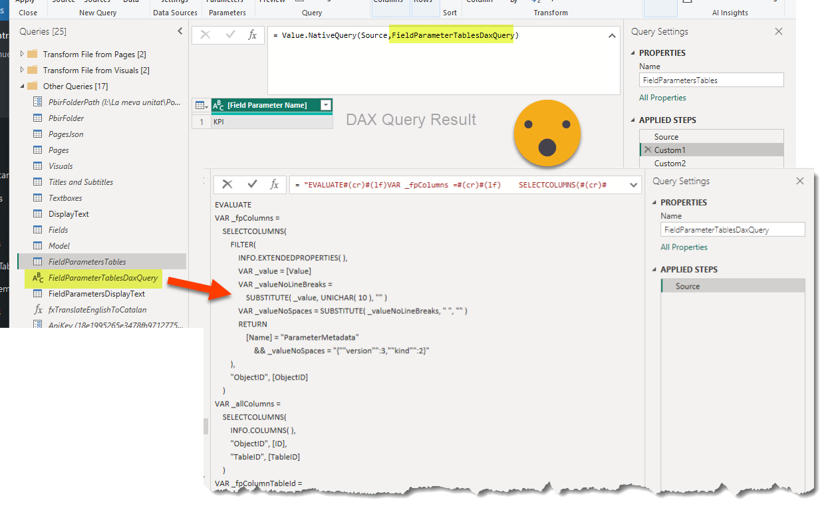This screenshot has height=512, width=824.
Task: Close the upper Query Settings pane
Action: 779,31
